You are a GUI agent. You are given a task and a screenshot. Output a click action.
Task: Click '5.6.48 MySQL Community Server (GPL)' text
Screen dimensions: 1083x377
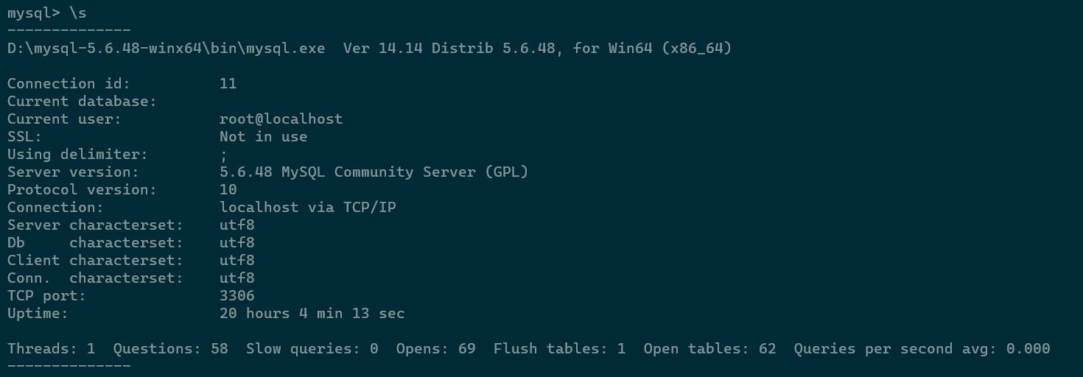374,172
